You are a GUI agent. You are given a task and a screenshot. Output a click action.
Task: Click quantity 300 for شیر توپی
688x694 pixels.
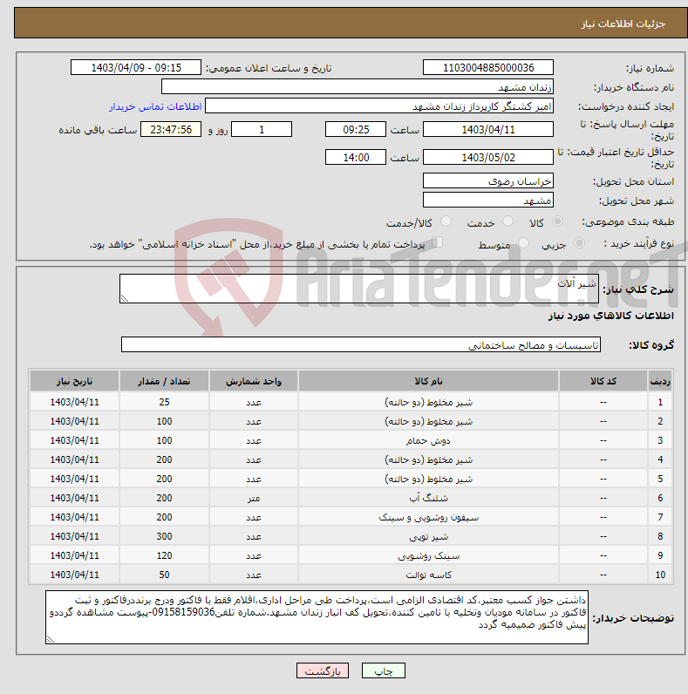tap(164, 536)
